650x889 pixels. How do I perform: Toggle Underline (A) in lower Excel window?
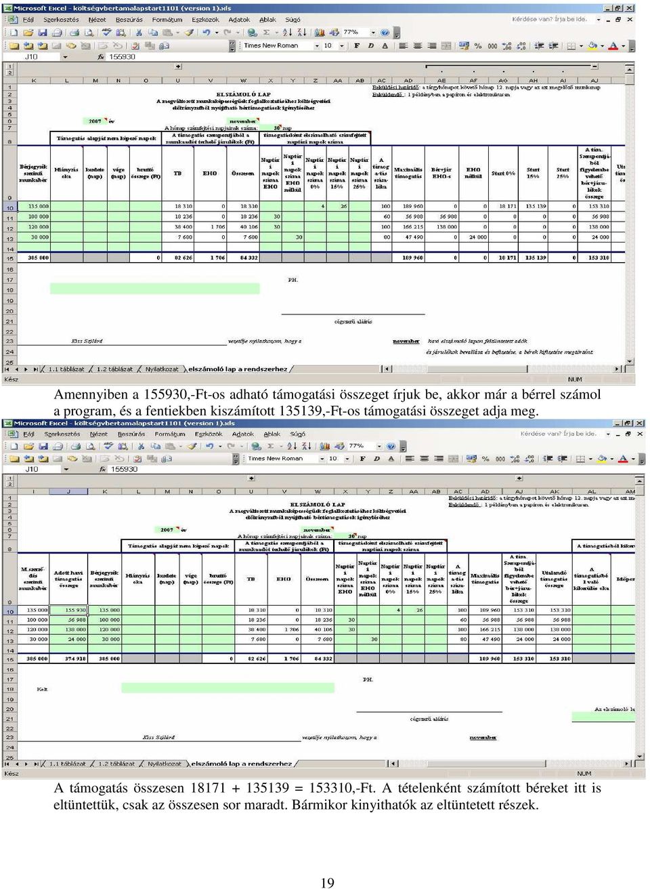click(391, 459)
